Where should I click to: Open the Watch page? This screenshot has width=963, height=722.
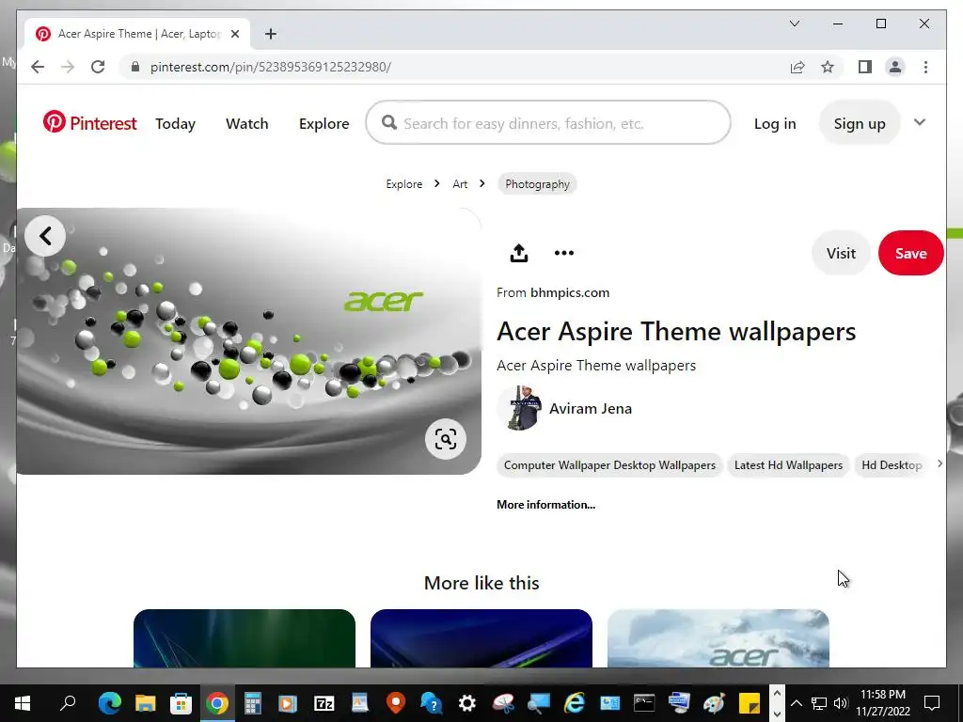[247, 123]
